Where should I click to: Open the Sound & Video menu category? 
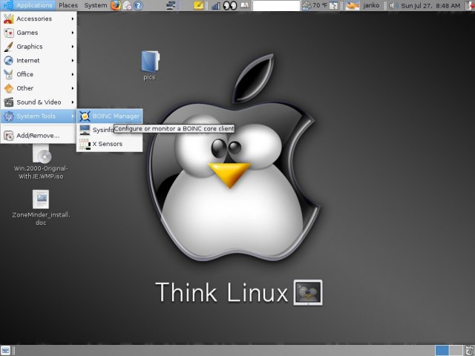39,102
